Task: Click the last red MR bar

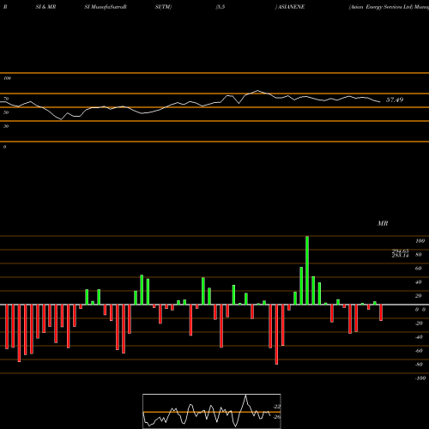Action: click(381, 312)
